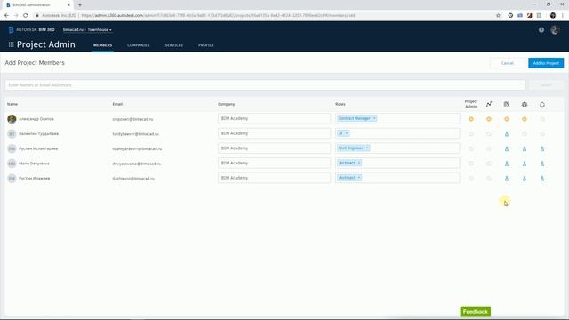Open the Chrome menu with three dots
The height and width of the screenshot is (320, 569).
[563, 16]
